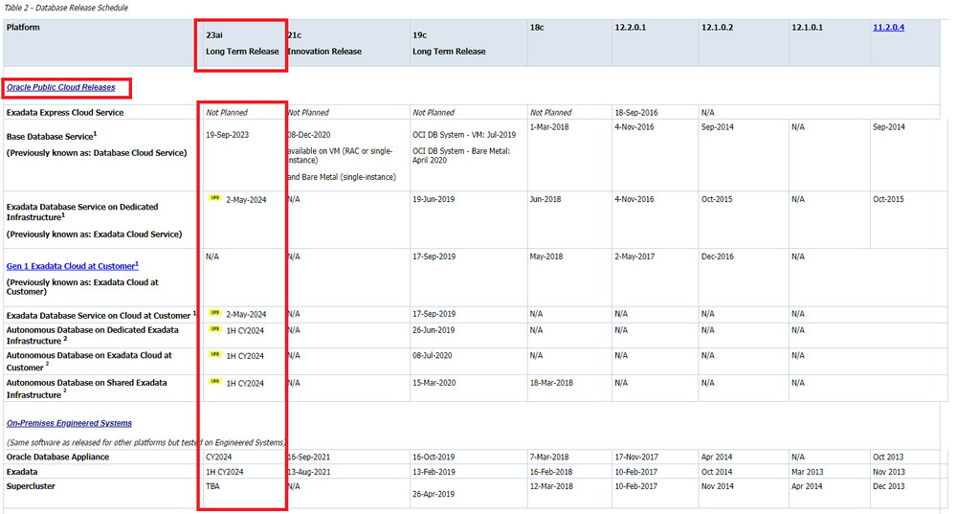Click the '18-Sep-2016' cell
956x514 pixels.
(x=636, y=113)
